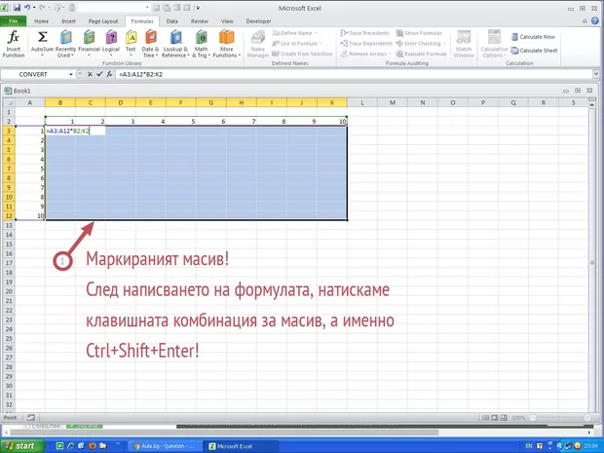Click the Excel Help question mark icon

[595, 21]
